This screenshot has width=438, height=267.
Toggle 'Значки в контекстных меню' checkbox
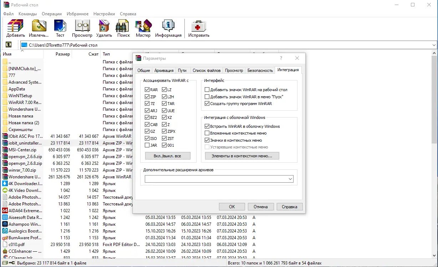click(207, 140)
